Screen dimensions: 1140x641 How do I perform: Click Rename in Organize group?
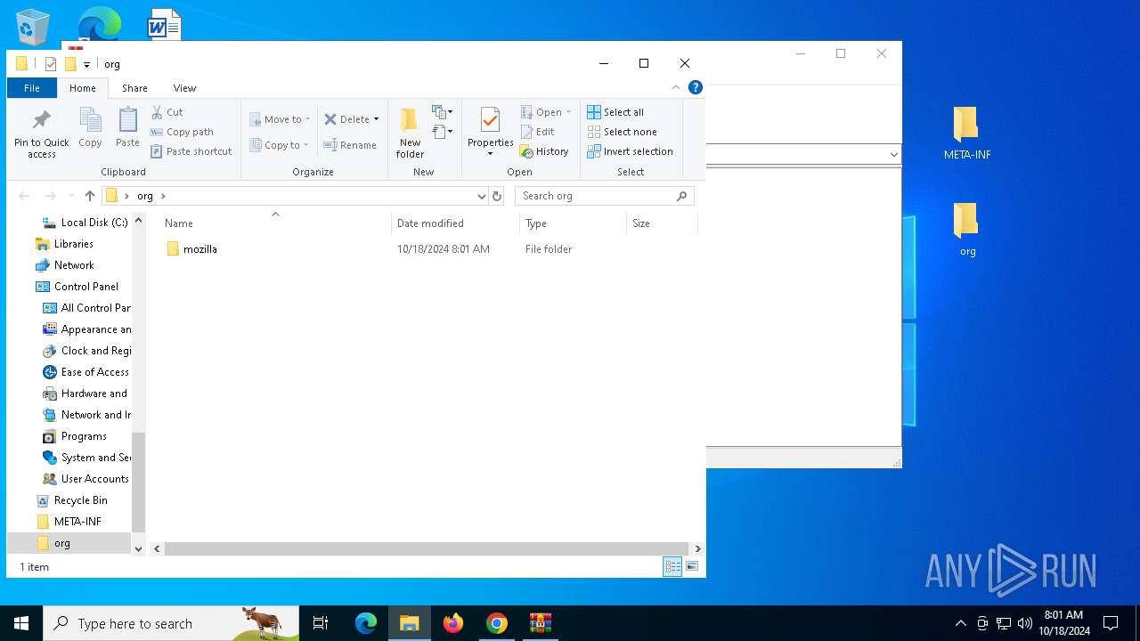350,145
